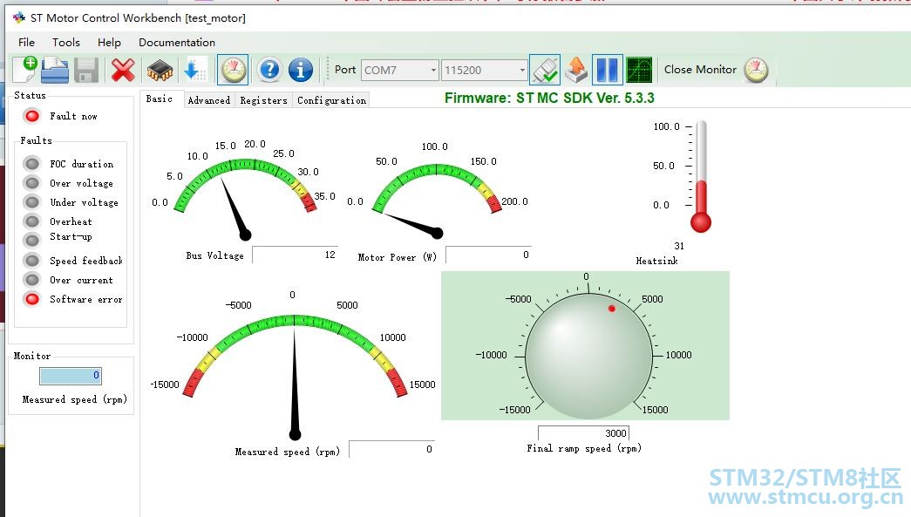Screen dimensions: 911x517
Task: Open the Documentation menu
Action: coord(177,43)
